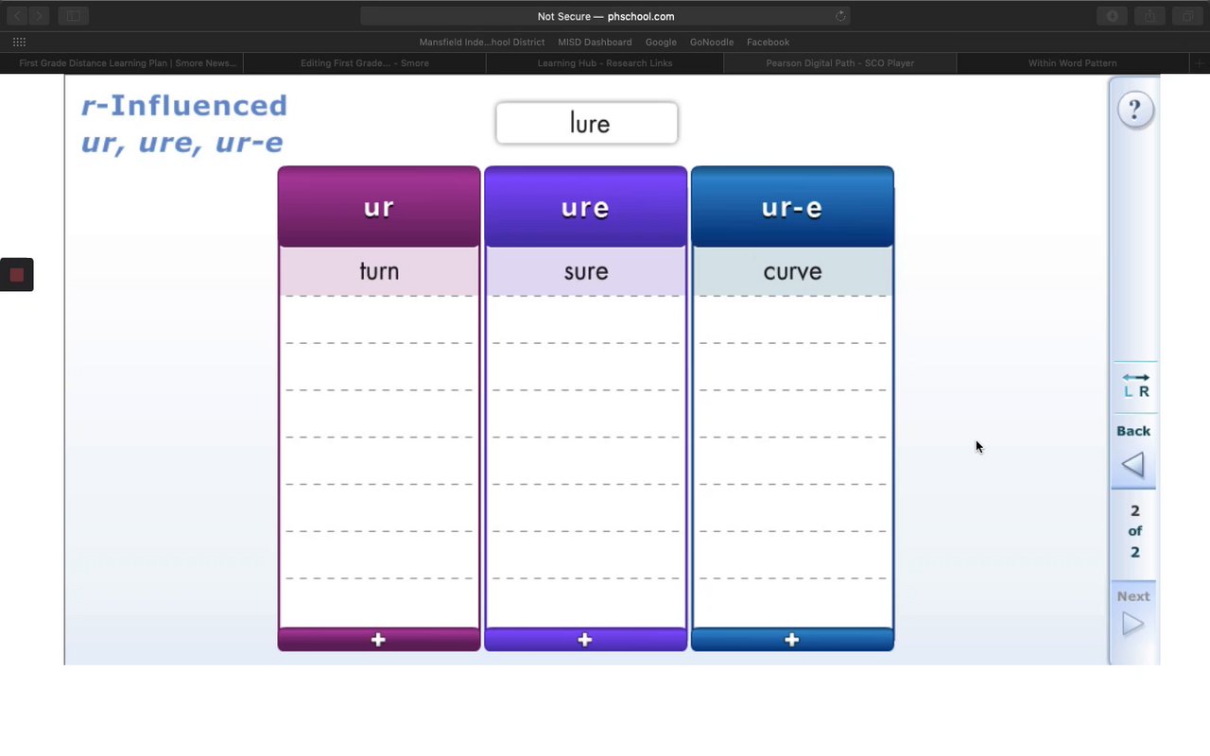Click the r-Influenced ur, ure, ur-e title
Viewport: 1210px width, 756px height.
[183, 124]
